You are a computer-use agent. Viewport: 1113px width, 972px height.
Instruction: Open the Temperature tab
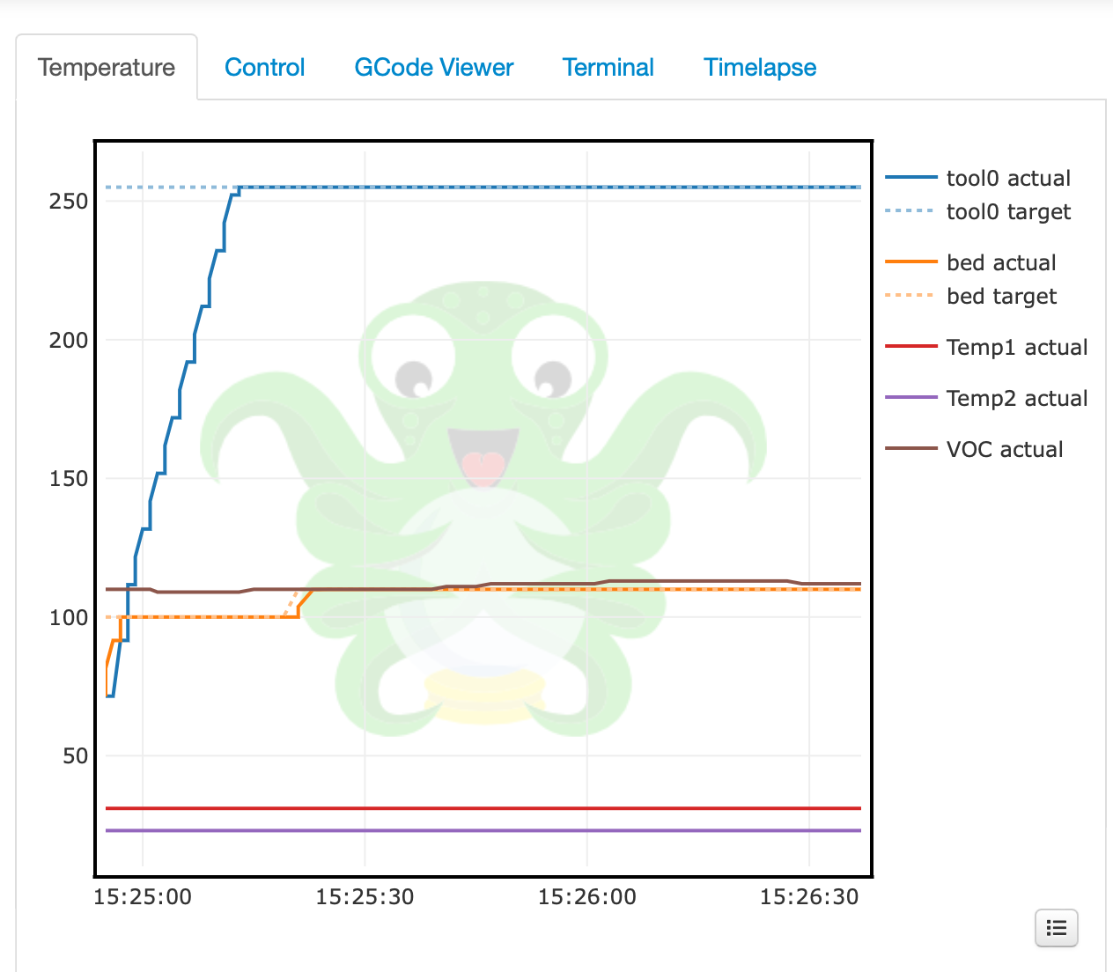click(107, 68)
